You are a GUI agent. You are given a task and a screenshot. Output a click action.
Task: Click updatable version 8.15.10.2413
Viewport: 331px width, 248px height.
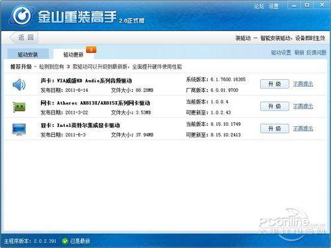pyautogui.click(x=226, y=135)
